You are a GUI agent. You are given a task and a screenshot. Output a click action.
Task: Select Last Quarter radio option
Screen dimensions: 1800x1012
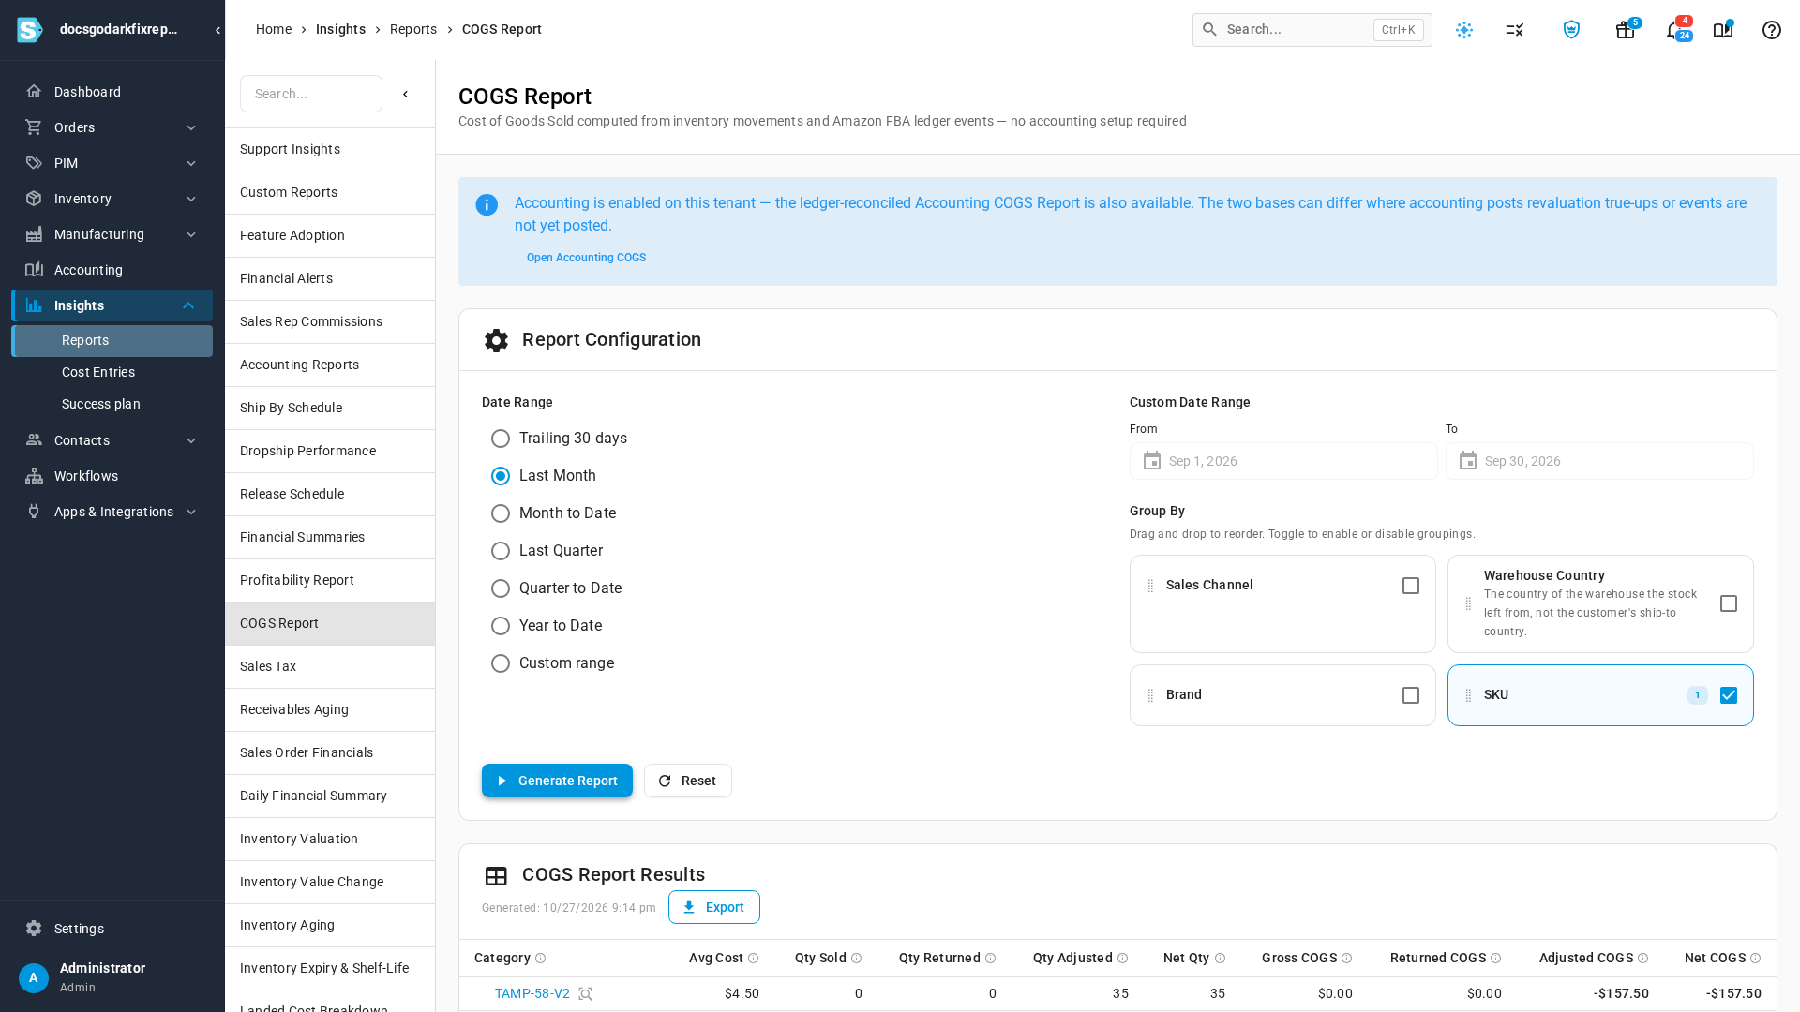(x=501, y=551)
